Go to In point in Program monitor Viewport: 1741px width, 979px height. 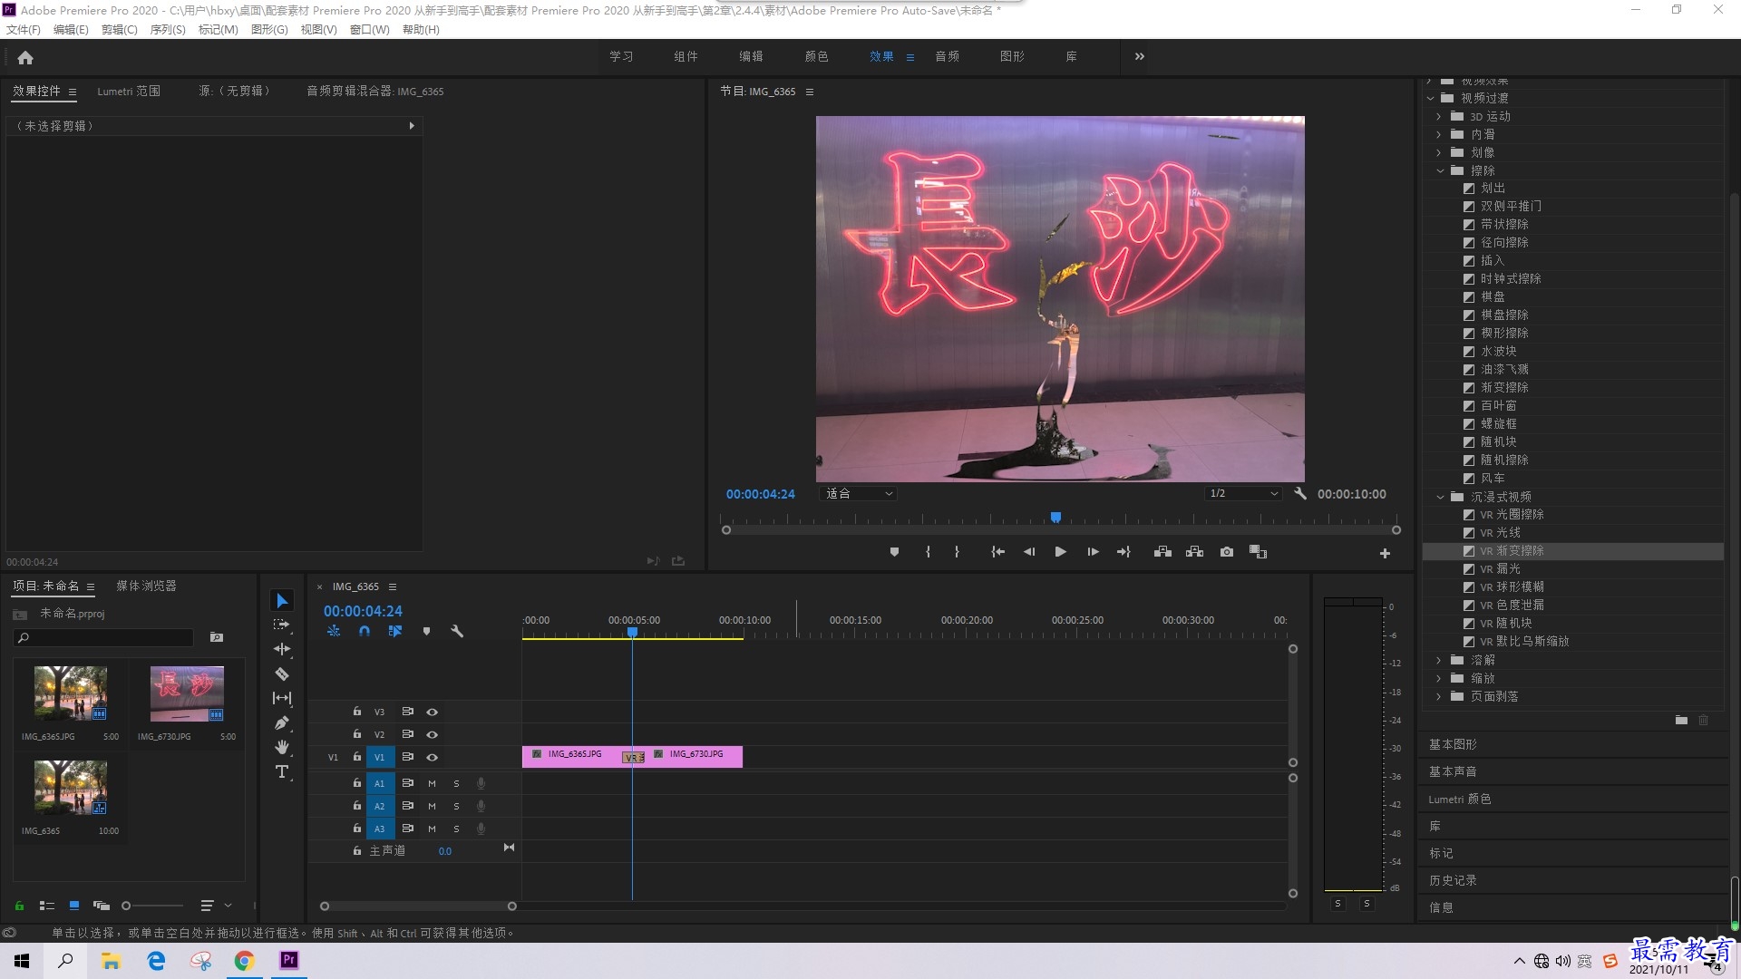click(x=997, y=552)
